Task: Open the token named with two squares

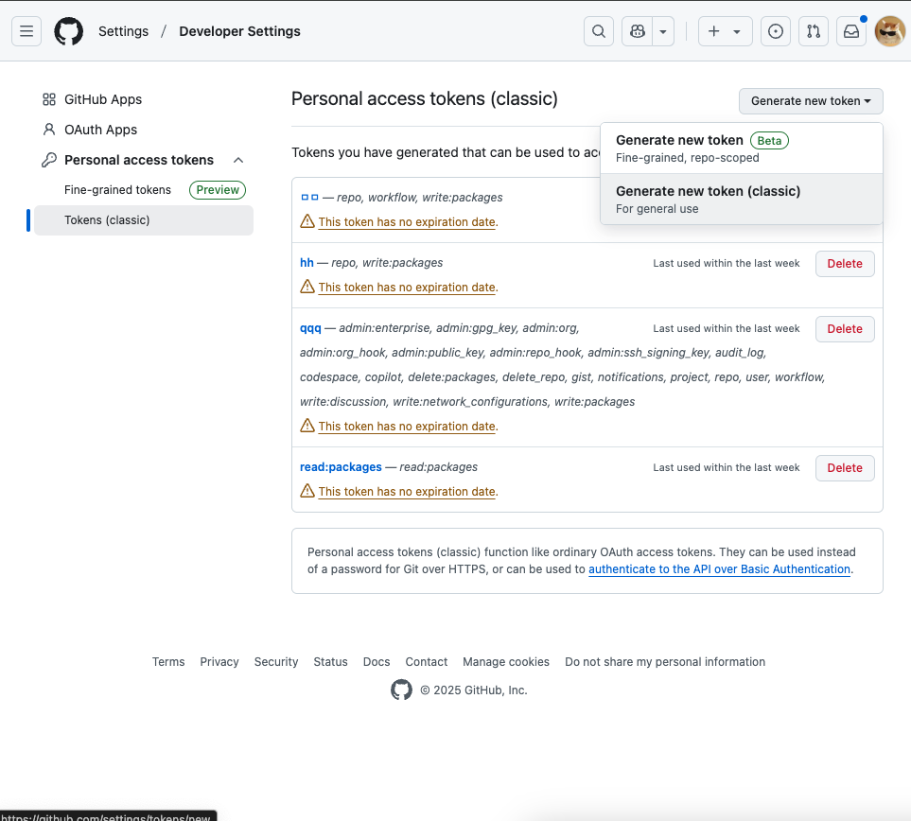Action: click(309, 198)
